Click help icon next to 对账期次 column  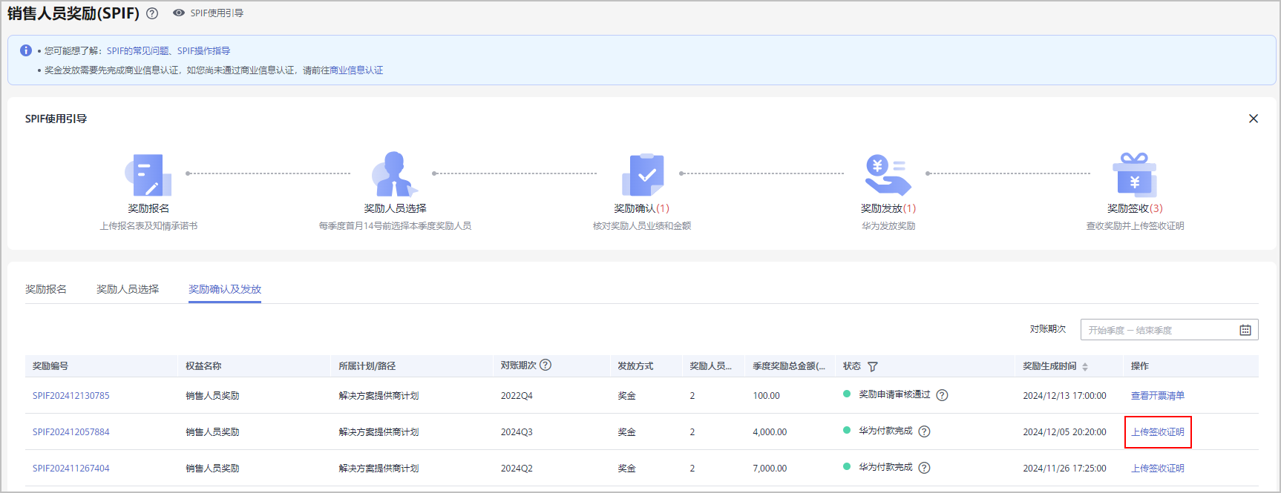pyautogui.click(x=546, y=365)
